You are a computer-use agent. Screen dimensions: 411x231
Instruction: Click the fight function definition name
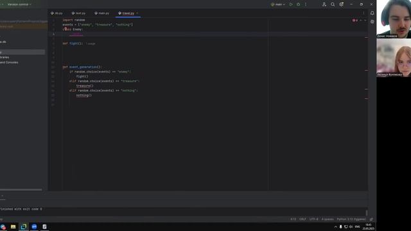pos(74,44)
